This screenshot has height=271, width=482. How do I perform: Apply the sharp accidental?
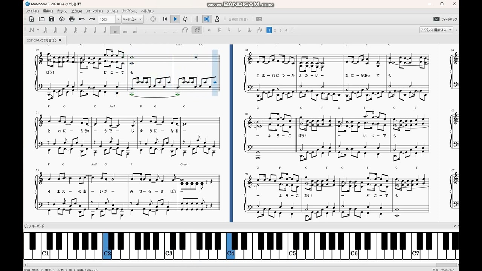(x=219, y=30)
